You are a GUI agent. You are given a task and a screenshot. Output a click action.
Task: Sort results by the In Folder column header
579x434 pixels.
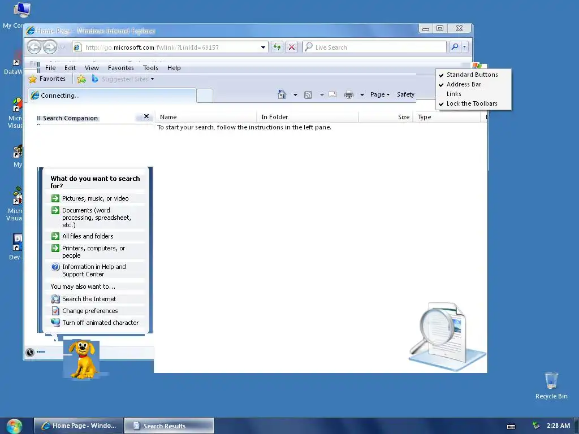tap(308, 117)
